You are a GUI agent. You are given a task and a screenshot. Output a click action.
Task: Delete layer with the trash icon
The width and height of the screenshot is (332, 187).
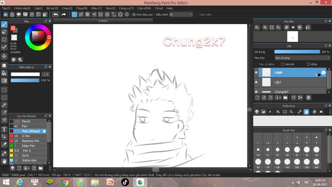click(x=308, y=97)
